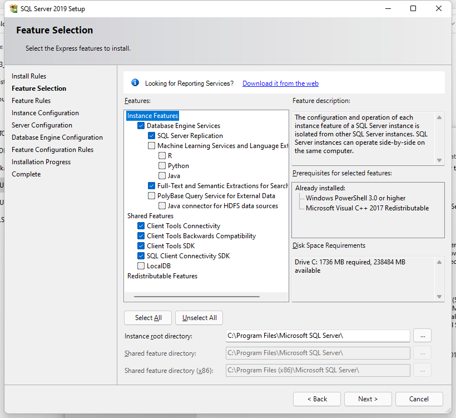
Task: Click the Already installed prerequisites node
Action: 320,188
